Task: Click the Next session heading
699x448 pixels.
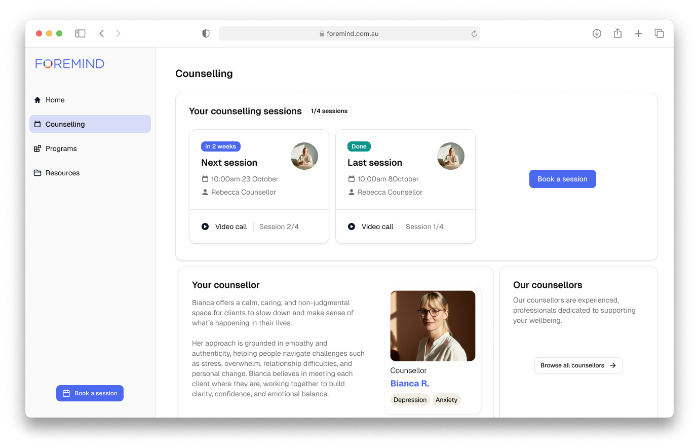Action: (x=229, y=163)
